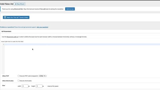The width and height of the screenshot is (160, 90).
Task: Click the 'Ad Parameters' panel header
Action: (6, 31)
